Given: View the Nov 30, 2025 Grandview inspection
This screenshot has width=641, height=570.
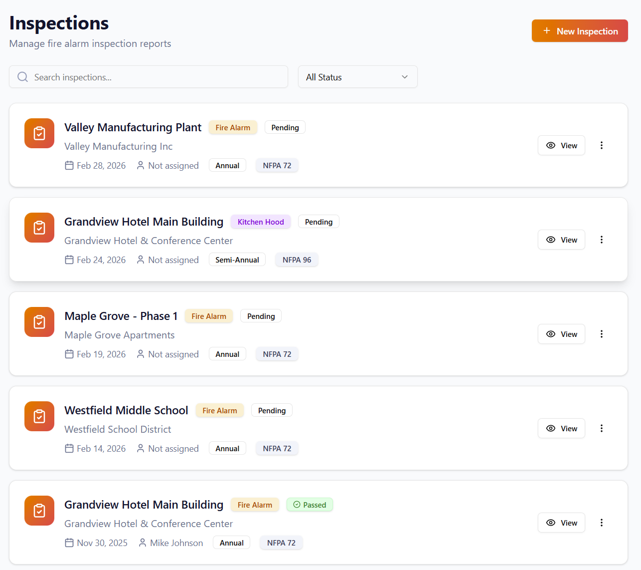Looking at the screenshot, I should [x=561, y=523].
